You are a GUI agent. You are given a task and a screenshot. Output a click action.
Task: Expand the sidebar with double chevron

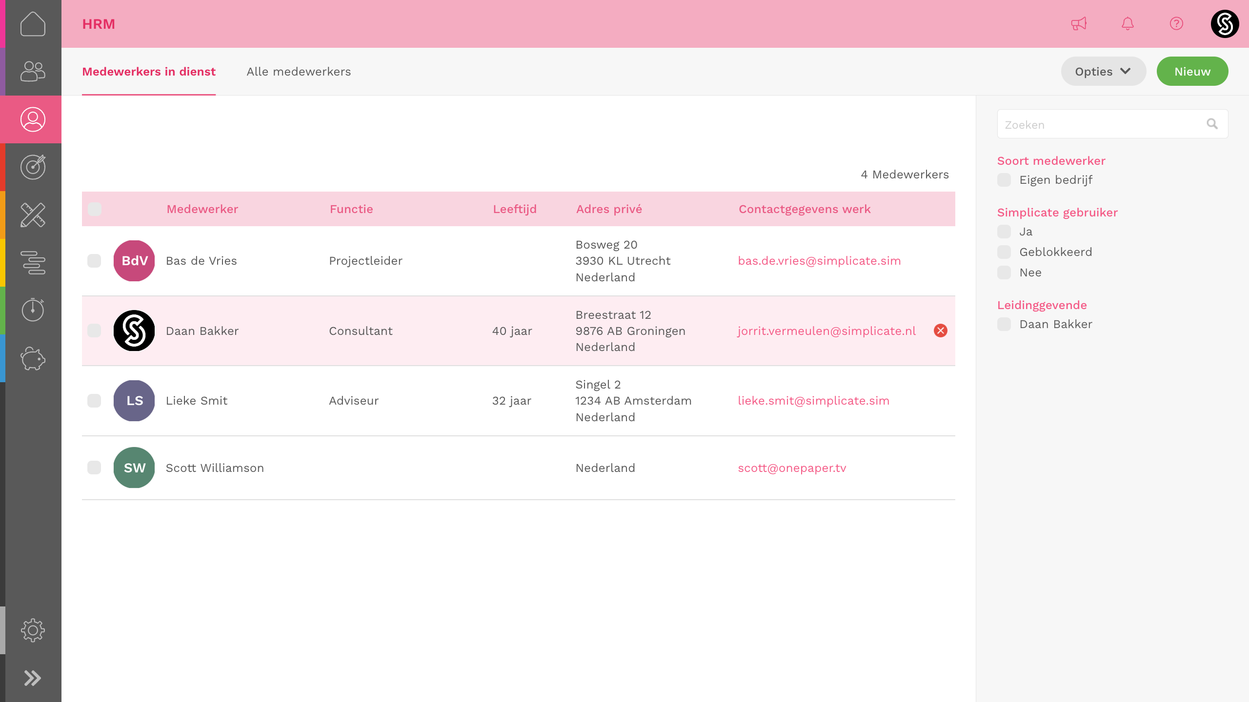pyautogui.click(x=33, y=678)
